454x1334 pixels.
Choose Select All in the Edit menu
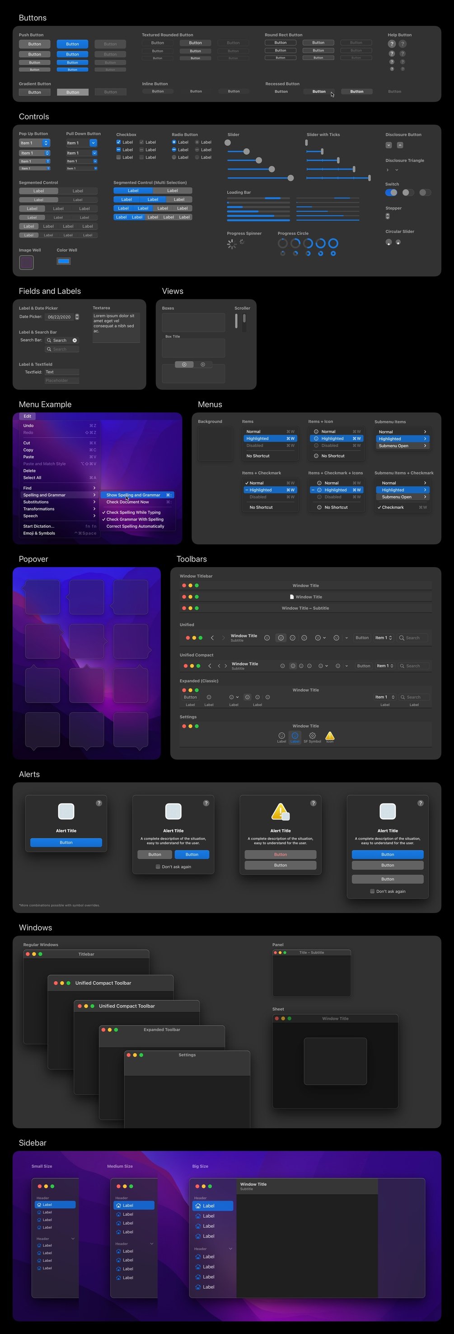click(x=59, y=478)
